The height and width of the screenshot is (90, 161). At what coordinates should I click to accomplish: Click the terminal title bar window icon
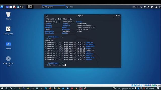[x=47, y=16]
